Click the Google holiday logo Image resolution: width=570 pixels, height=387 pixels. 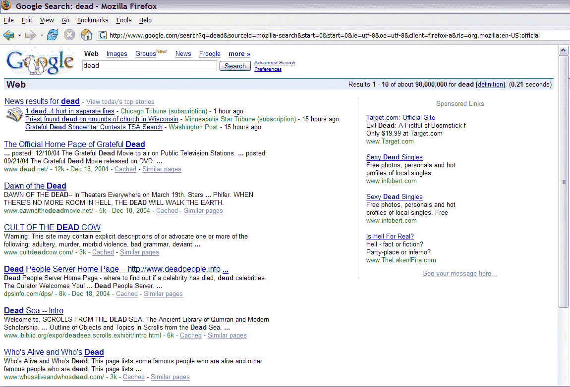coord(40,61)
